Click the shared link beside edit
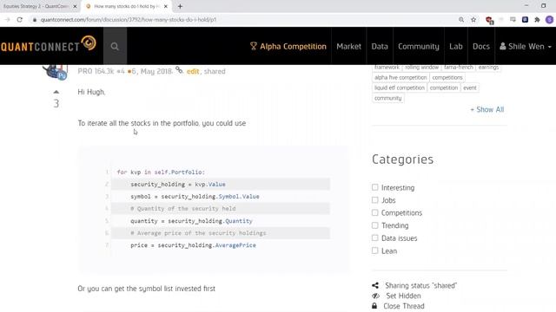 click(x=215, y=71)
